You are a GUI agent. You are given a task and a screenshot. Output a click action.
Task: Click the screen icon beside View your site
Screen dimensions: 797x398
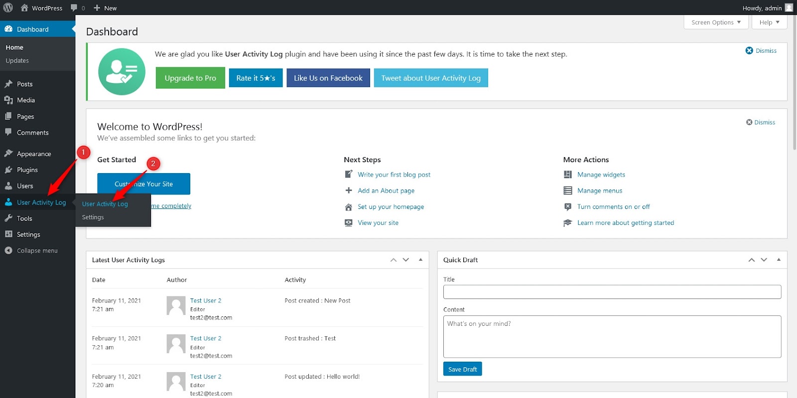coord(349,222)
